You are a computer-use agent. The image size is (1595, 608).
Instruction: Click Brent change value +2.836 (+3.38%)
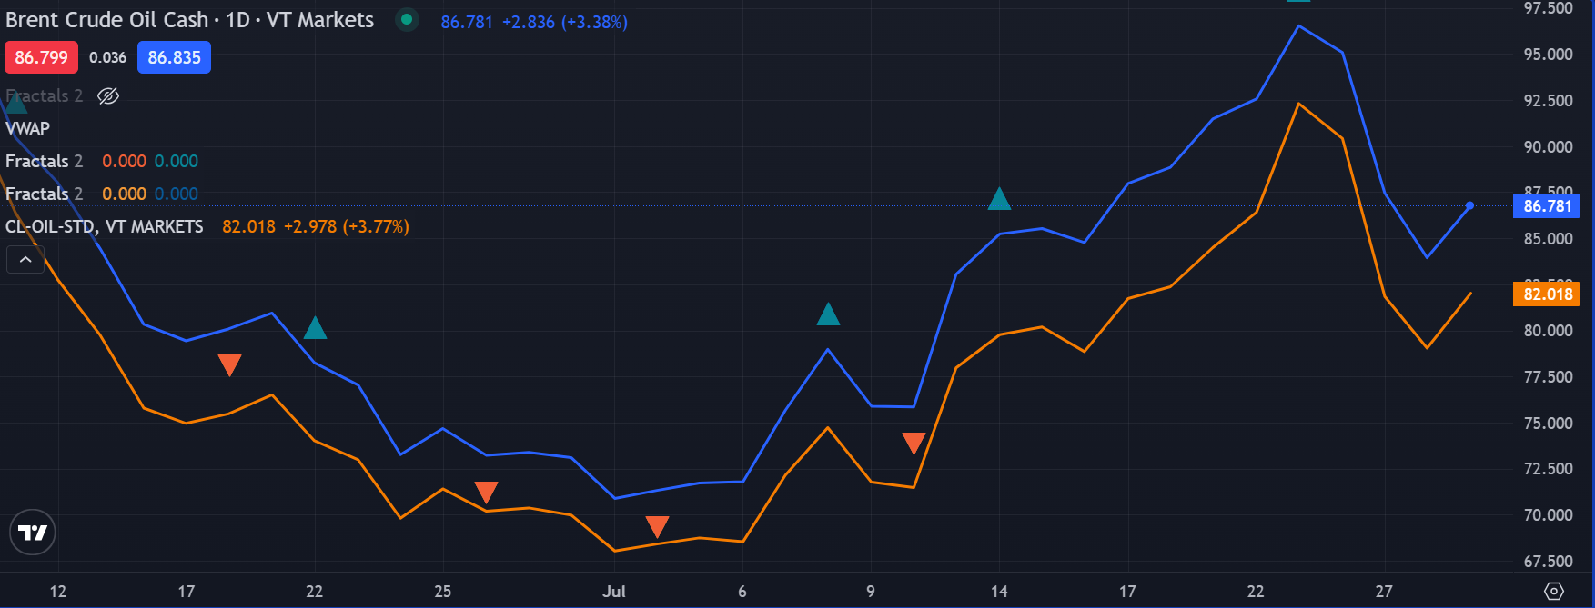565,22
